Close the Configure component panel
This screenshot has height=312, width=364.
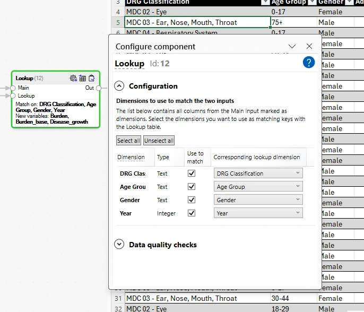pyautogui.click(x=309, y=46)
